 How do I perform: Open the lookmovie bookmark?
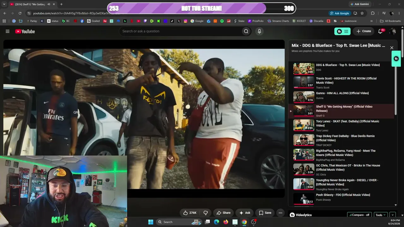pos(348,21)
